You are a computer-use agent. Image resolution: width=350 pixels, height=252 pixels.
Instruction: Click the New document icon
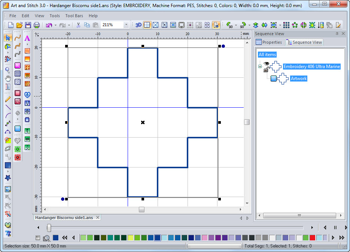tap(11, 25)
